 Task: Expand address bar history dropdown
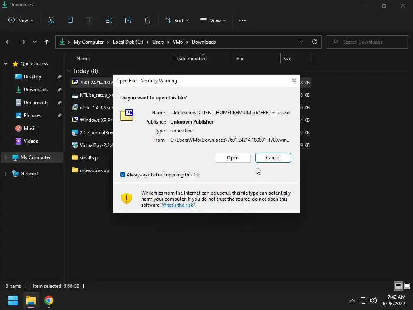pyautogui.click(x=301, y=42)
